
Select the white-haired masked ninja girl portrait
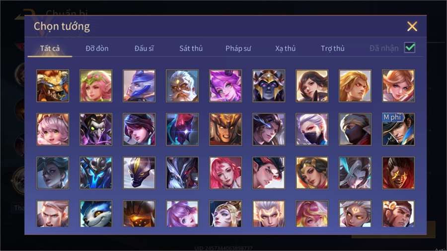point(312,129)
